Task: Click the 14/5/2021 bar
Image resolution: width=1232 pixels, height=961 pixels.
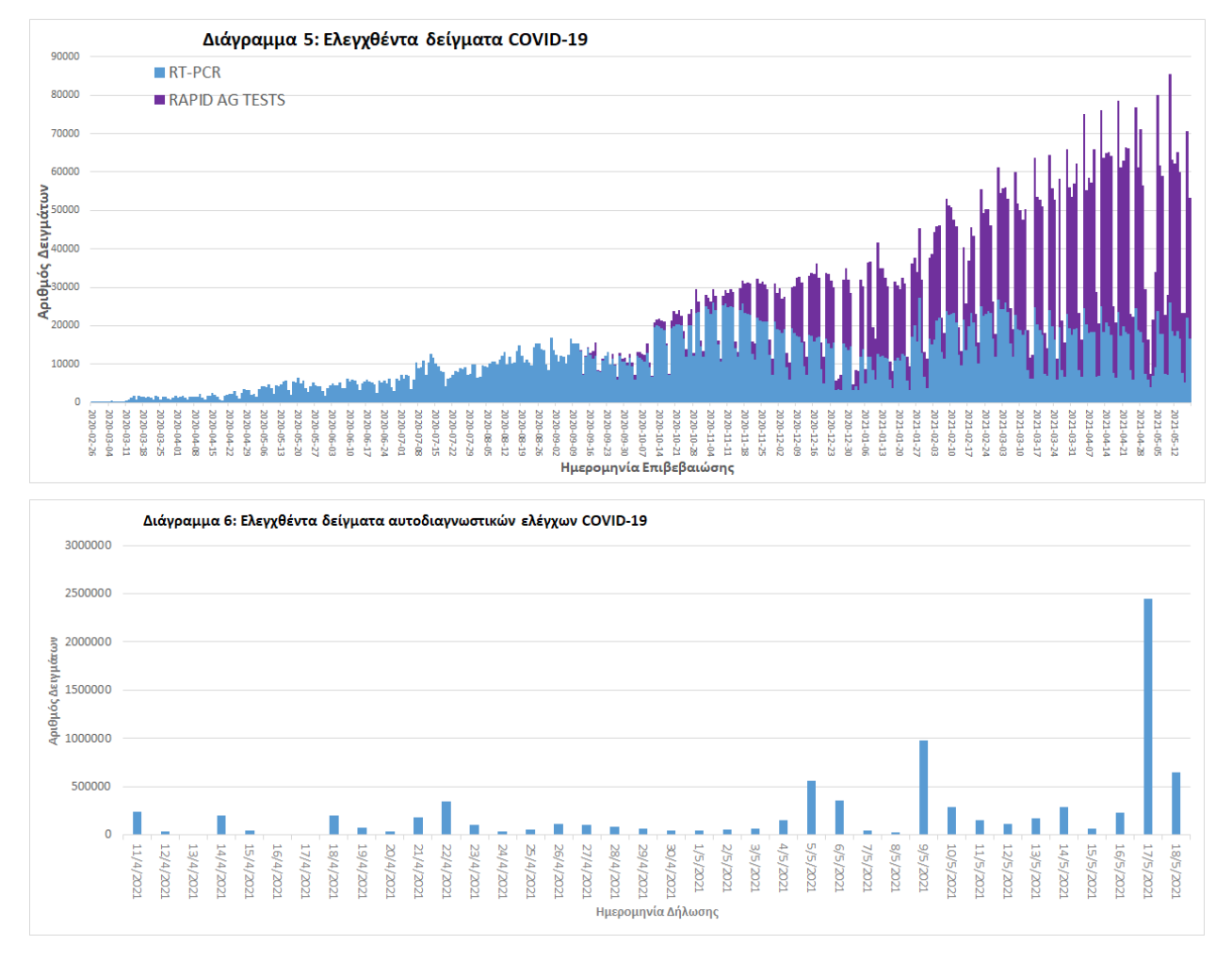Action: pyautogui.click(x=1063, y=821)
